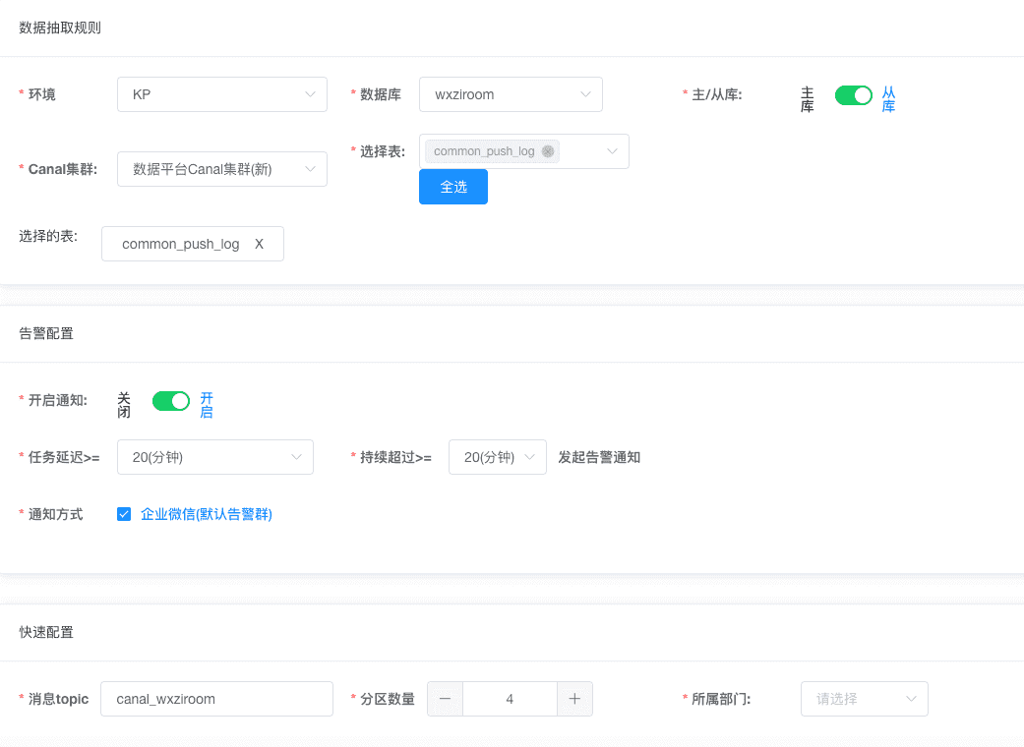The width and height of the screenshot is (1024, 747).
Task: Click the 消息topic input field
Action: coord(216,699)
